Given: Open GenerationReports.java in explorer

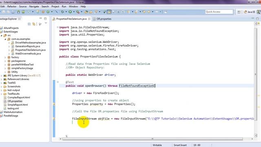Looking at the screenshot, I should pyautogui.click(x=28, y=46).
